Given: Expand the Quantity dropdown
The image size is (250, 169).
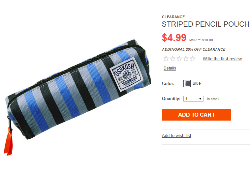Looking at the screenshot, I should click(193, 99).
